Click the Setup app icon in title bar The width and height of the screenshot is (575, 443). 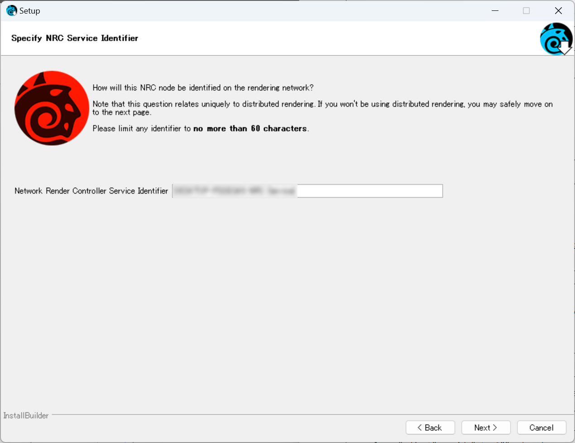click(x=11, y=10)
